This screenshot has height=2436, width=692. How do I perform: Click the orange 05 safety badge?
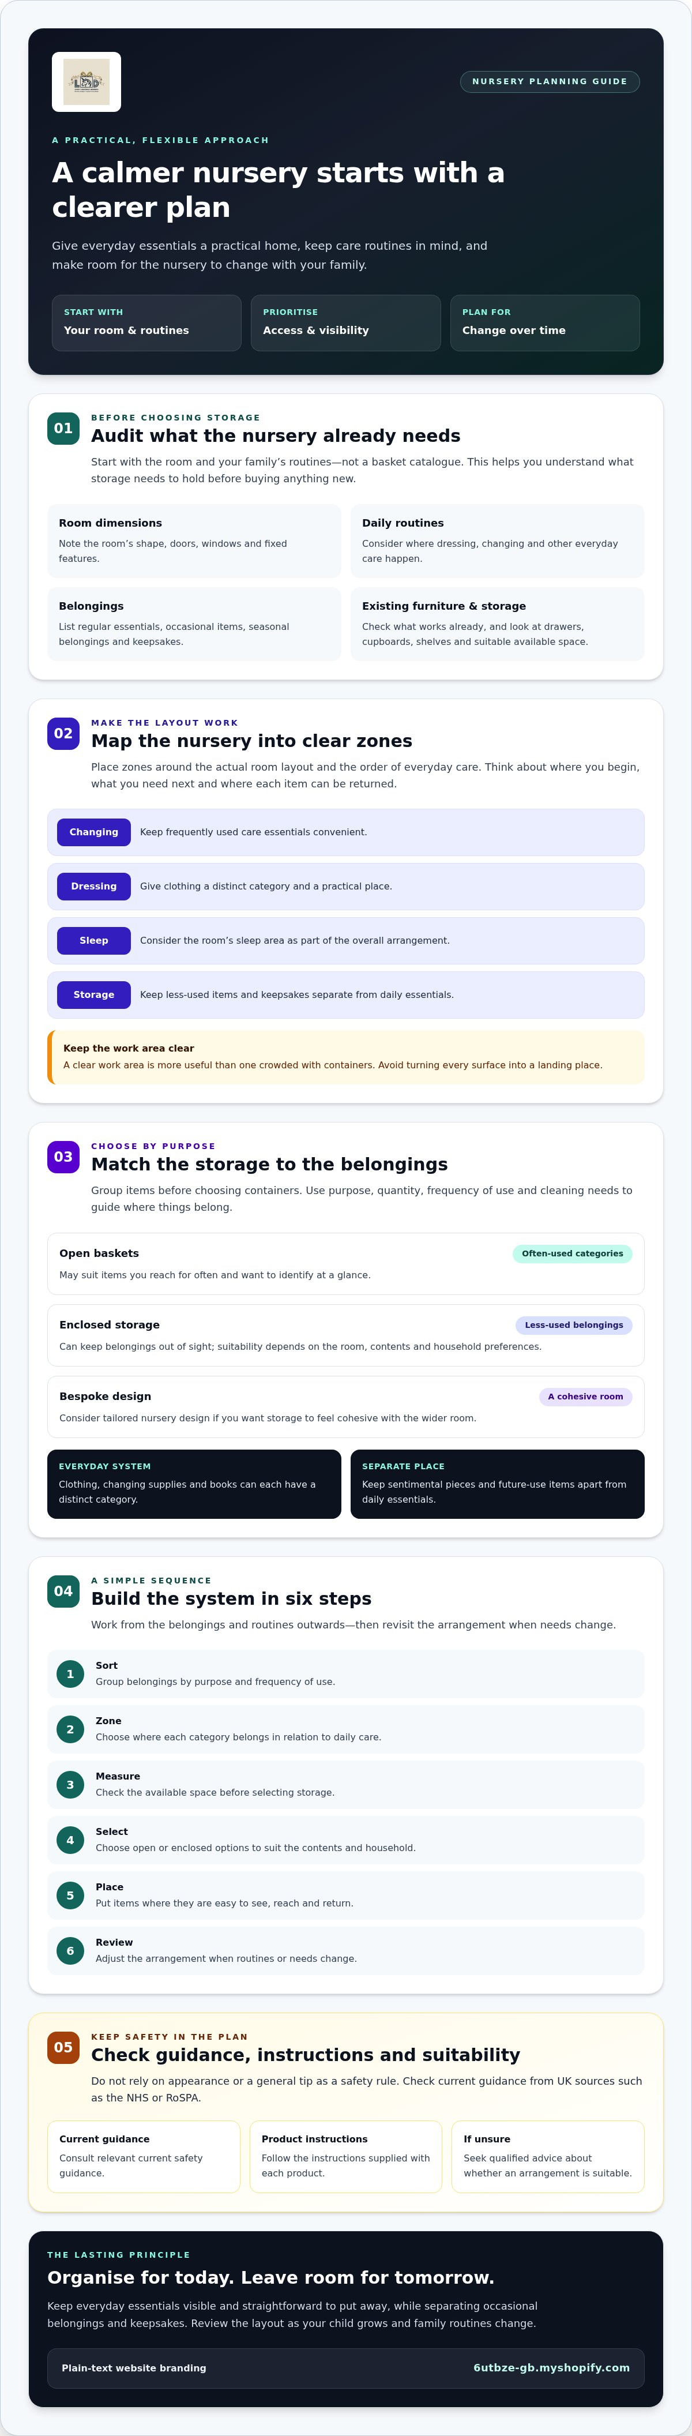click(x=63, y=2047)
